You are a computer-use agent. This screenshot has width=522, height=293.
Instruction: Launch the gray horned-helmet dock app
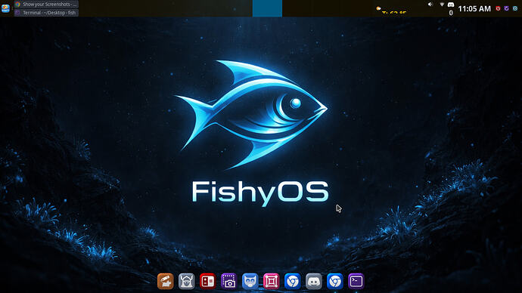186,282
